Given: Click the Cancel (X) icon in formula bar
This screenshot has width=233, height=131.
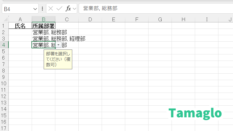Looking at the screenshot, I should tap(51, 9).
